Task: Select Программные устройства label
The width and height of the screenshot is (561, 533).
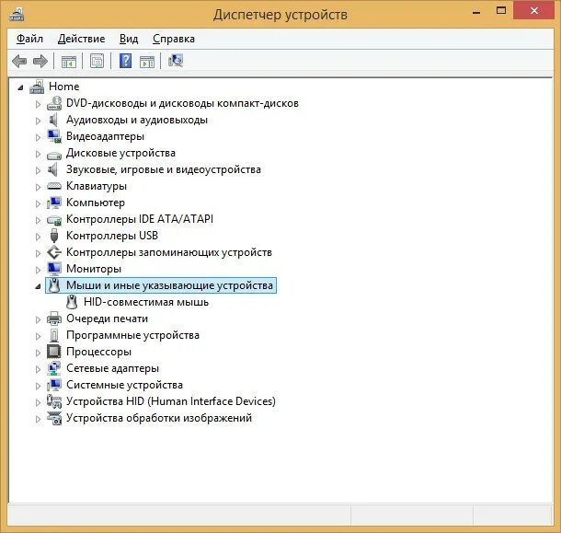Action: tap(132, 335)
